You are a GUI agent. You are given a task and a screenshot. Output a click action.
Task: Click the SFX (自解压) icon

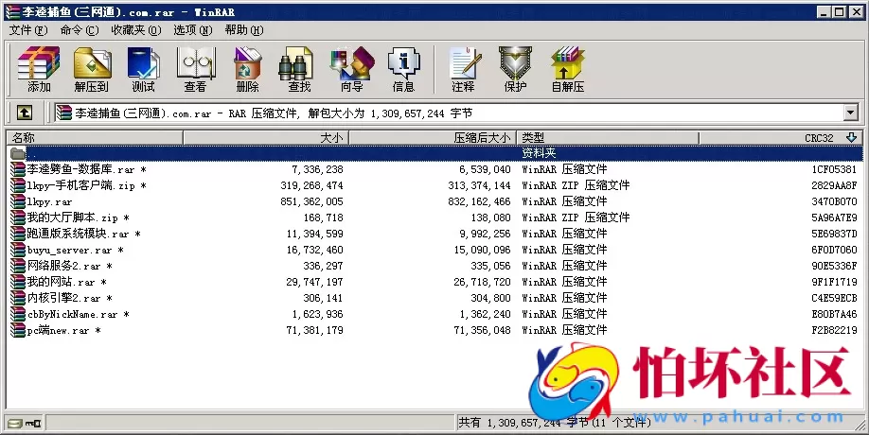[568, 69]
